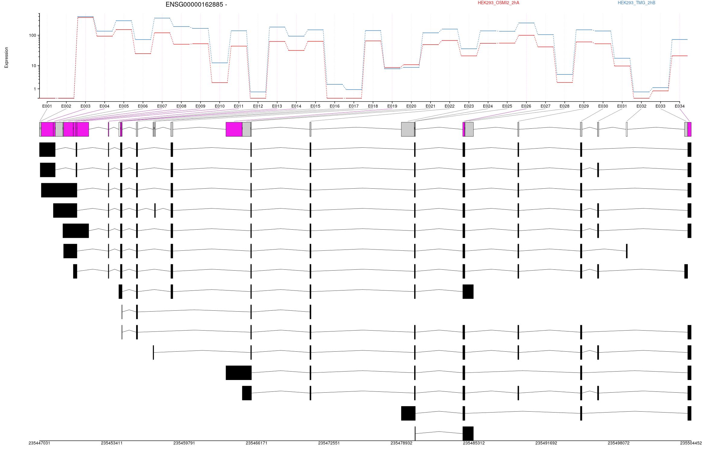Click exon label E028
Viewport: 724px width, 449px height.
click(564, 106)
